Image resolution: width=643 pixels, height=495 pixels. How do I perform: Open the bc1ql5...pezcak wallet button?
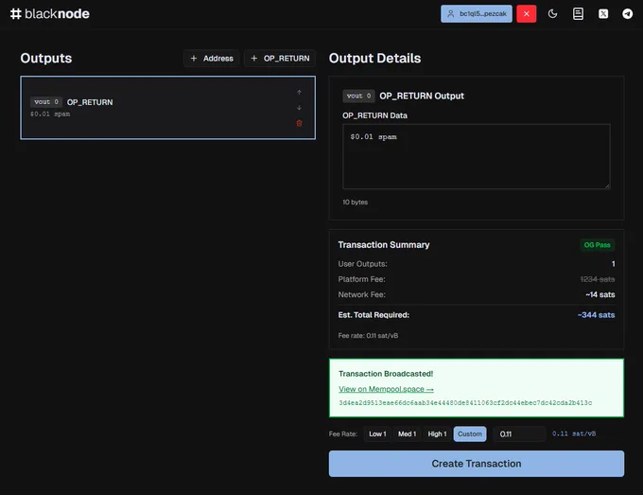(476, 14)
